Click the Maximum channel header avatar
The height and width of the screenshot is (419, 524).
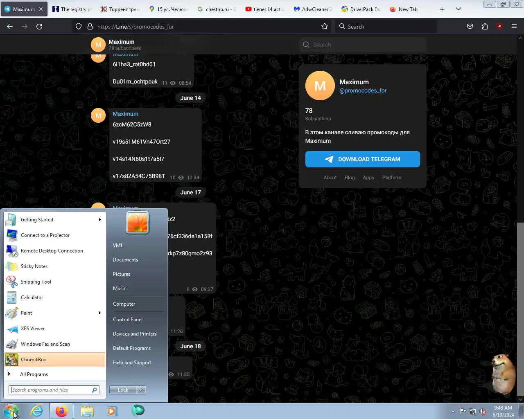(98, 45)
